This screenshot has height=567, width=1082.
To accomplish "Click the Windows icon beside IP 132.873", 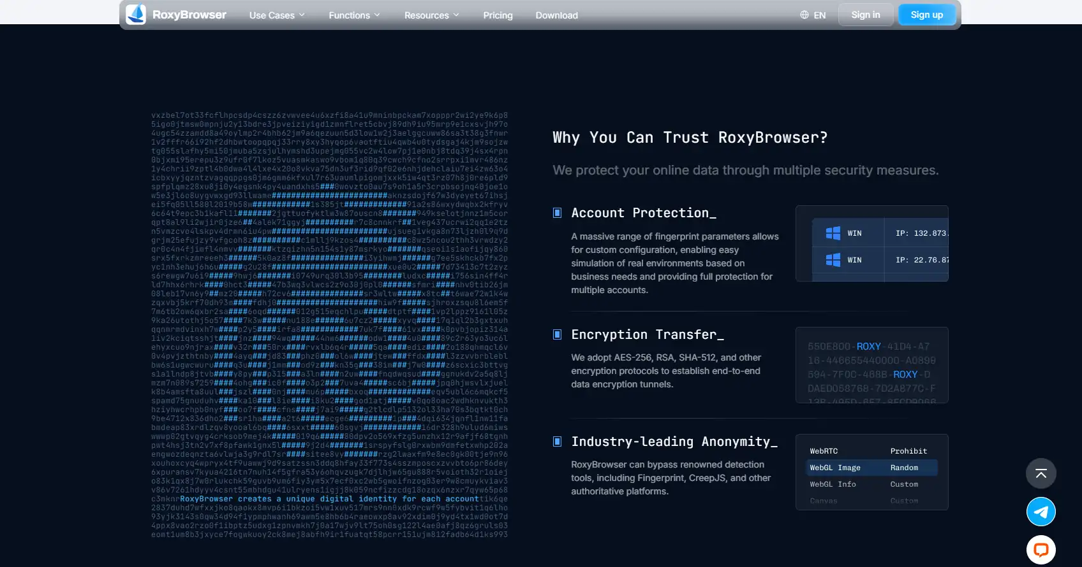I will click(x=833, y=233).
